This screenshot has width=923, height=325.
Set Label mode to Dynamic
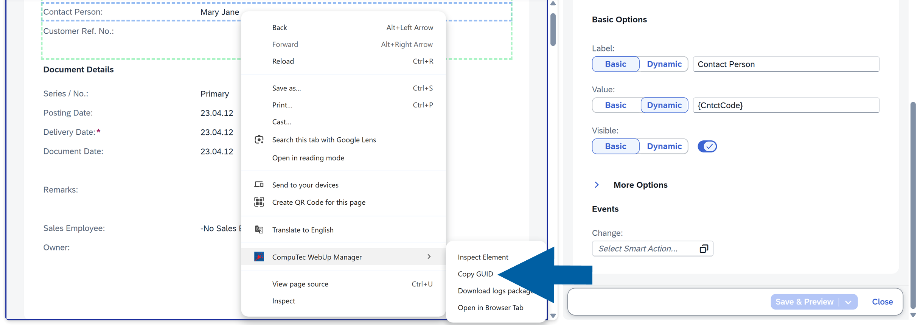point(664,64)
